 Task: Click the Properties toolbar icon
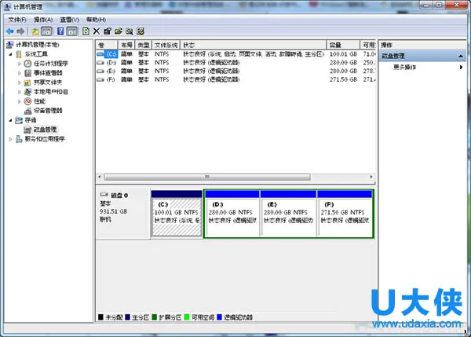coord(108,31)
